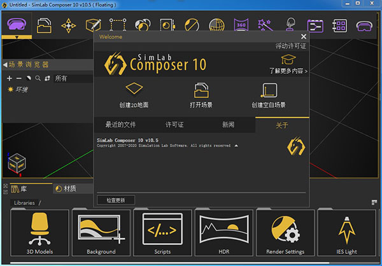Open the IES Light library folder

click(x=347, y=233)
